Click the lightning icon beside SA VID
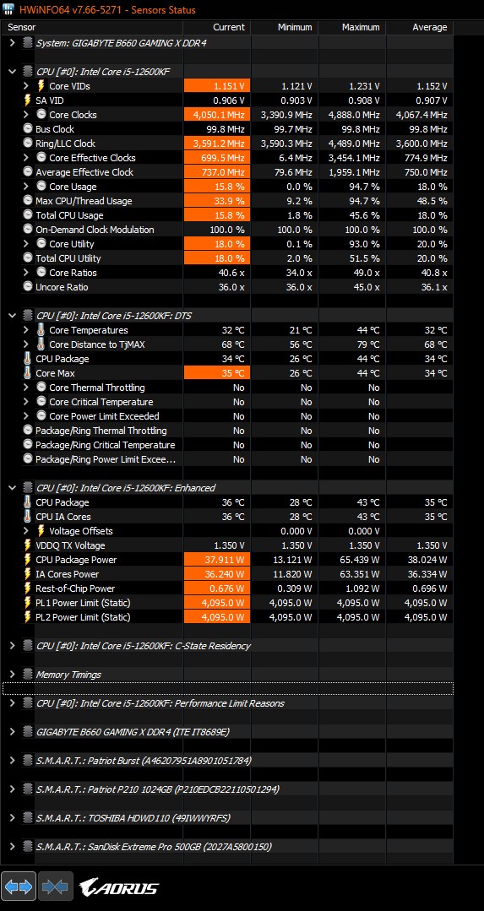This screenshot has width=484, height=911. click(x=27, y=100)
